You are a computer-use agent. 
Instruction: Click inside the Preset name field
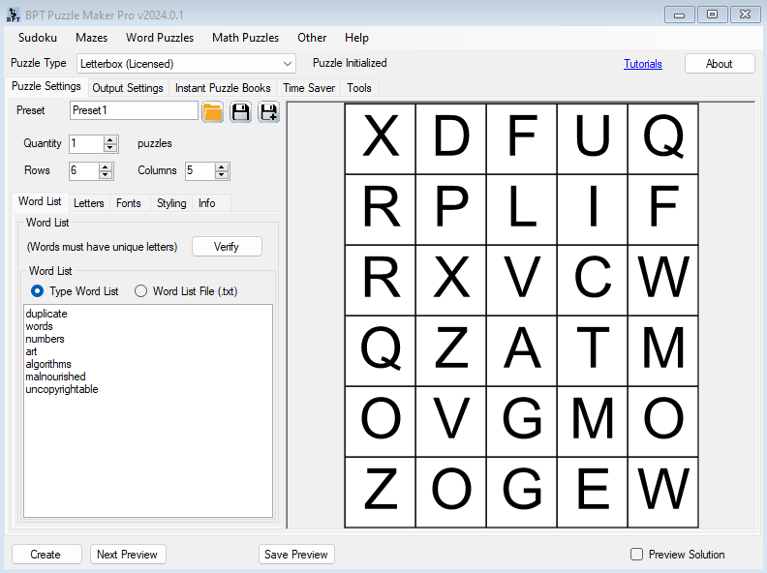point(134,111)
